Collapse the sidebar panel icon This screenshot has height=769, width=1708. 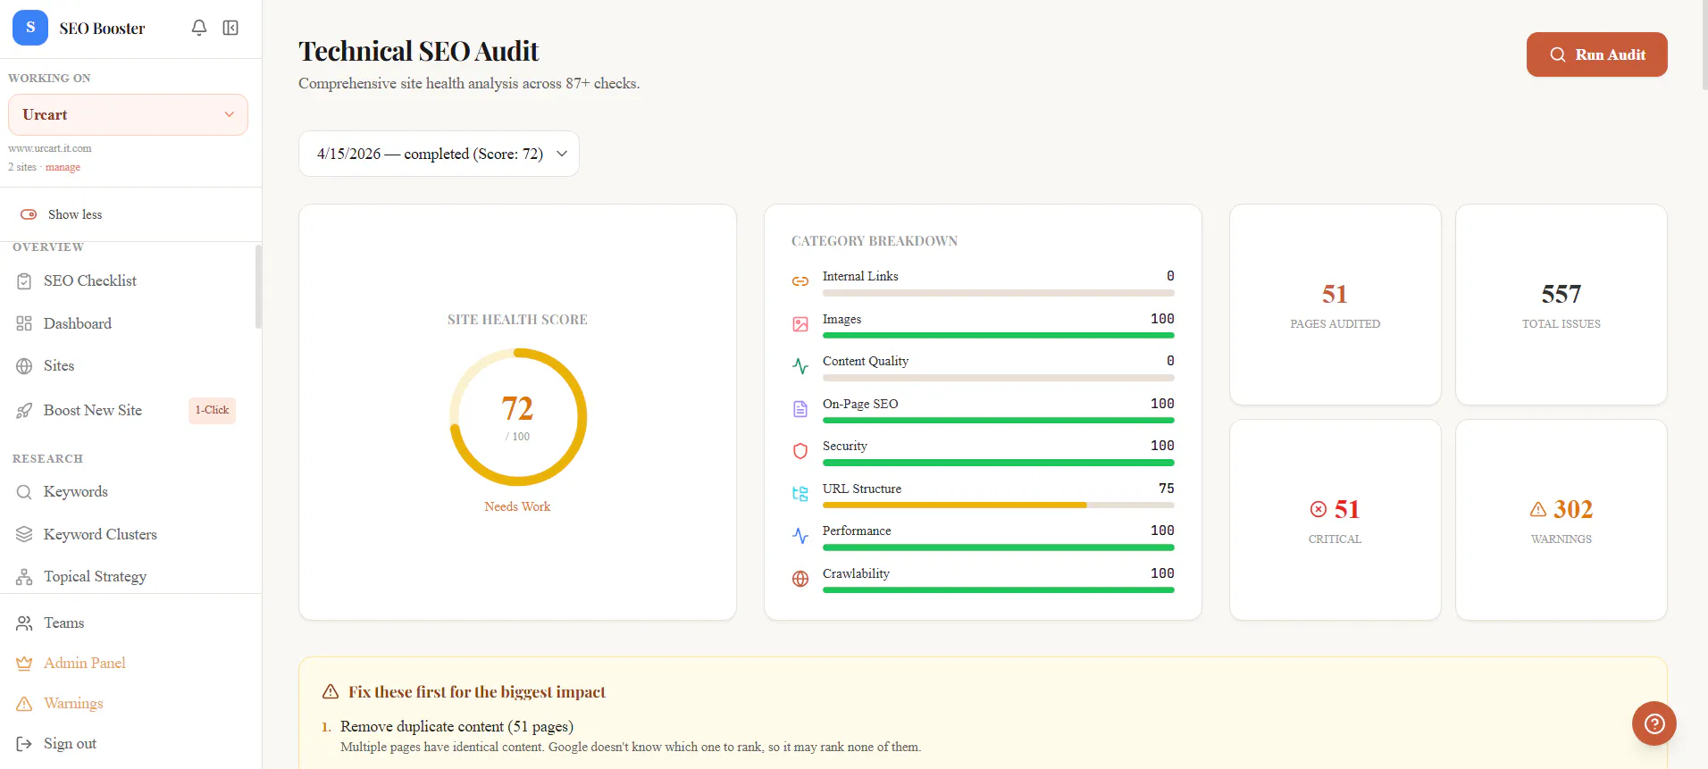230,29
